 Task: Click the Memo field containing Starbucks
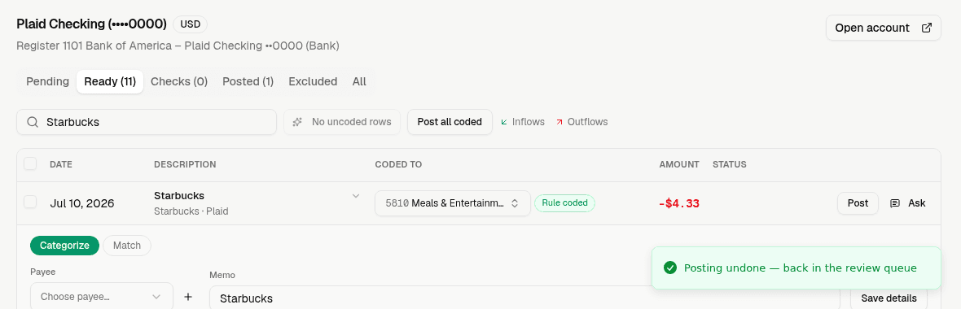pos(524,298)
